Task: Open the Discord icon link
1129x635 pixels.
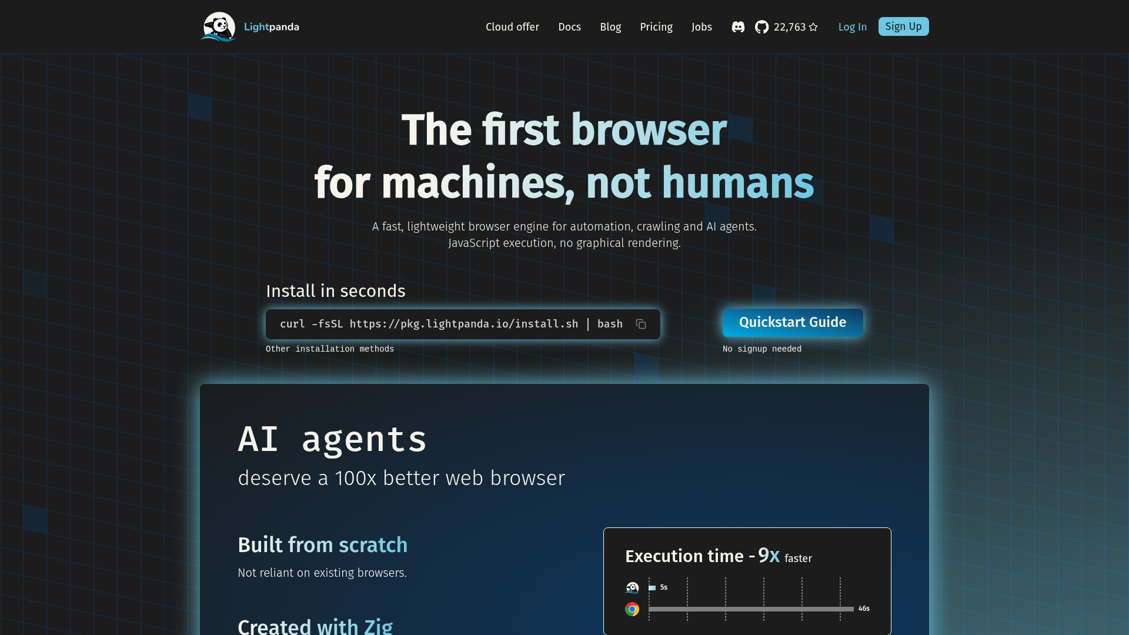Action: tap(738, 27)
